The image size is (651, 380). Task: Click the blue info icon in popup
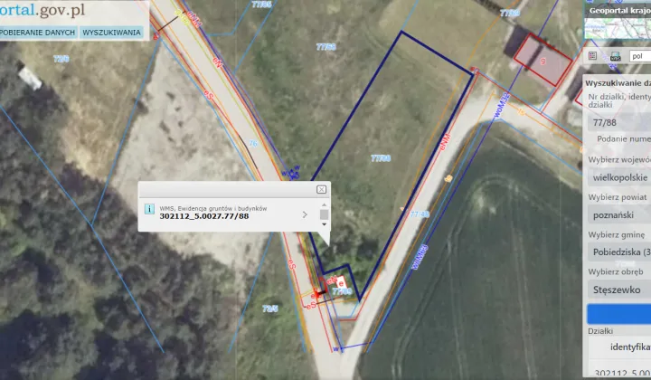click(149, 209)
